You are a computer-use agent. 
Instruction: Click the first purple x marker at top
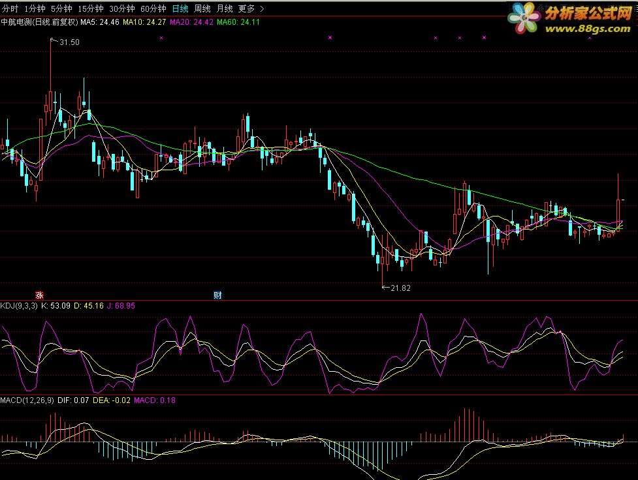161,38
